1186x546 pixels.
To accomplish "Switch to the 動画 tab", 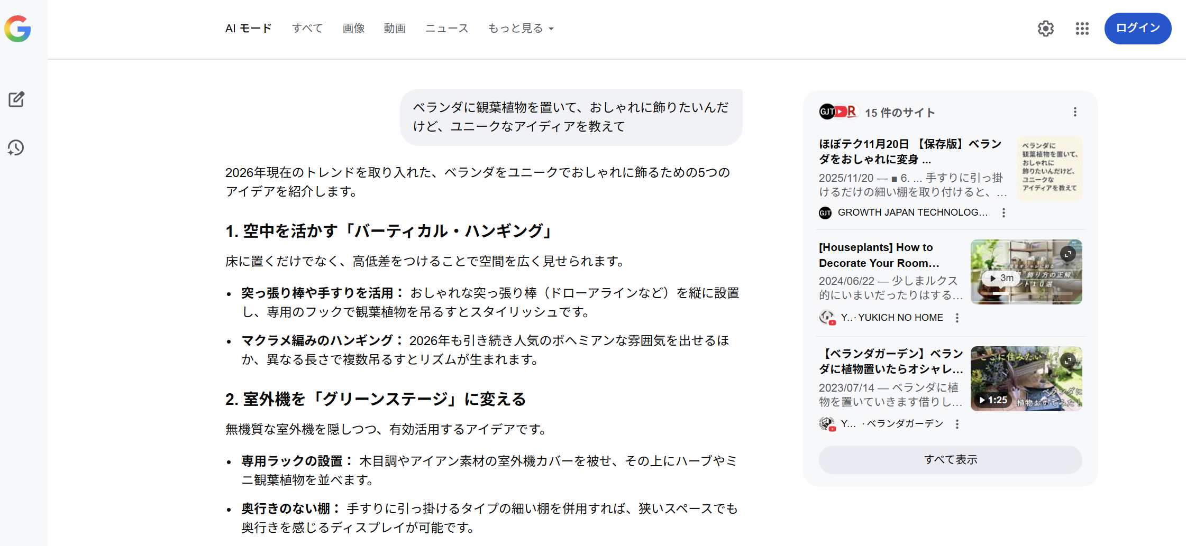I will click(395, 29).
